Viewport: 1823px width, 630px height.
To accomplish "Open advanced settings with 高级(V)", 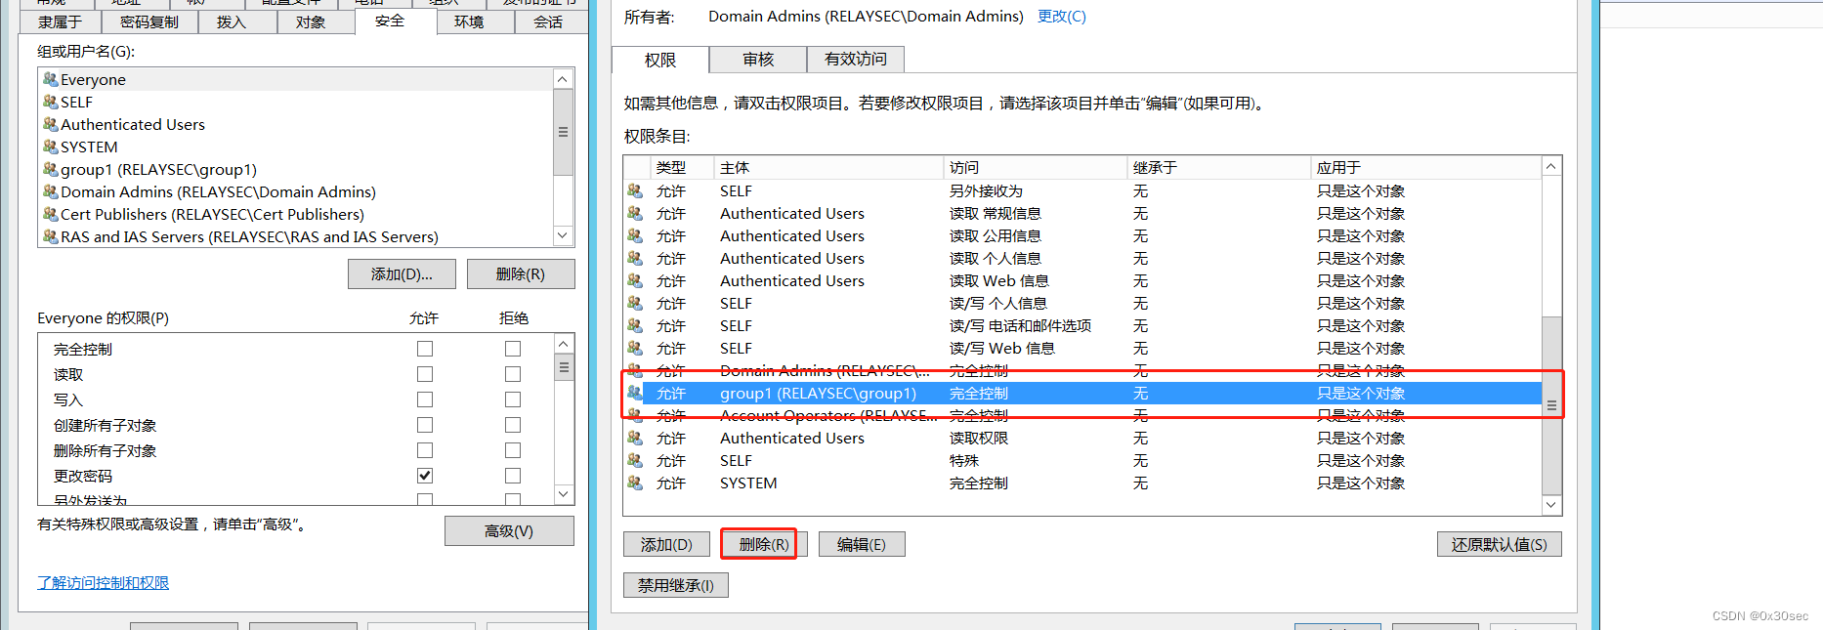I will pos(509,531).
